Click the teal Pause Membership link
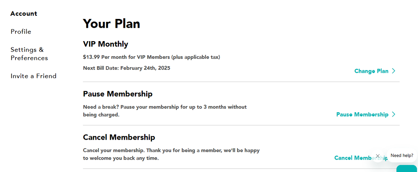 362,114
